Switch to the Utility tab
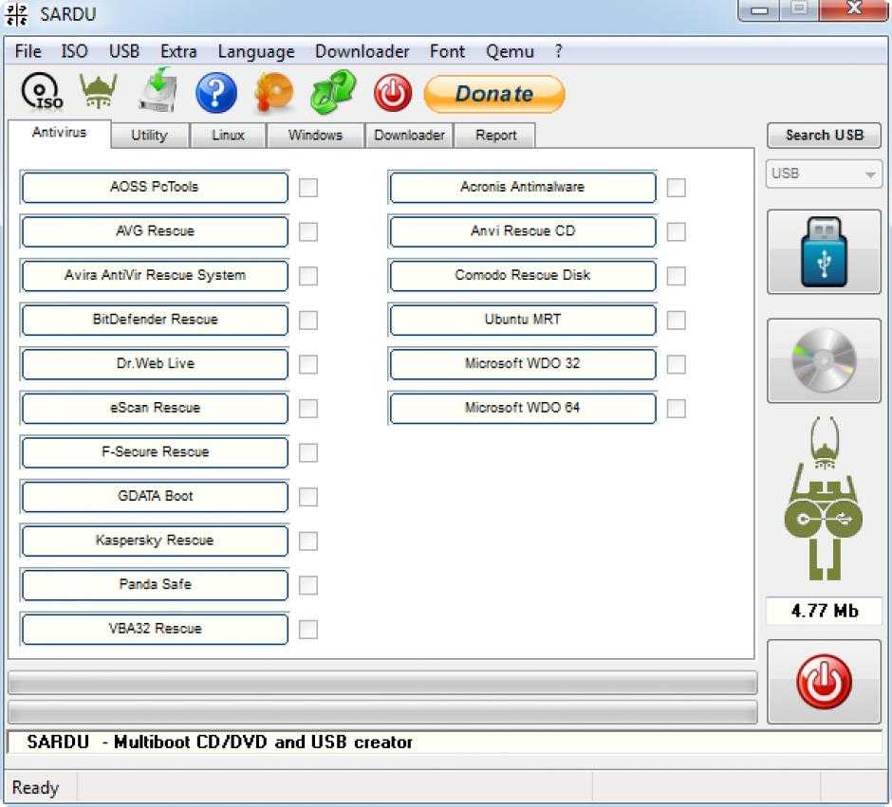The width and height of the screenshot is (892, 807). [x=150, y=136]
